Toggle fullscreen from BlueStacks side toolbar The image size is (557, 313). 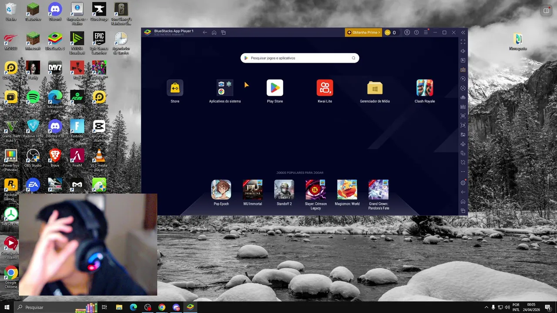coord(463,42)
